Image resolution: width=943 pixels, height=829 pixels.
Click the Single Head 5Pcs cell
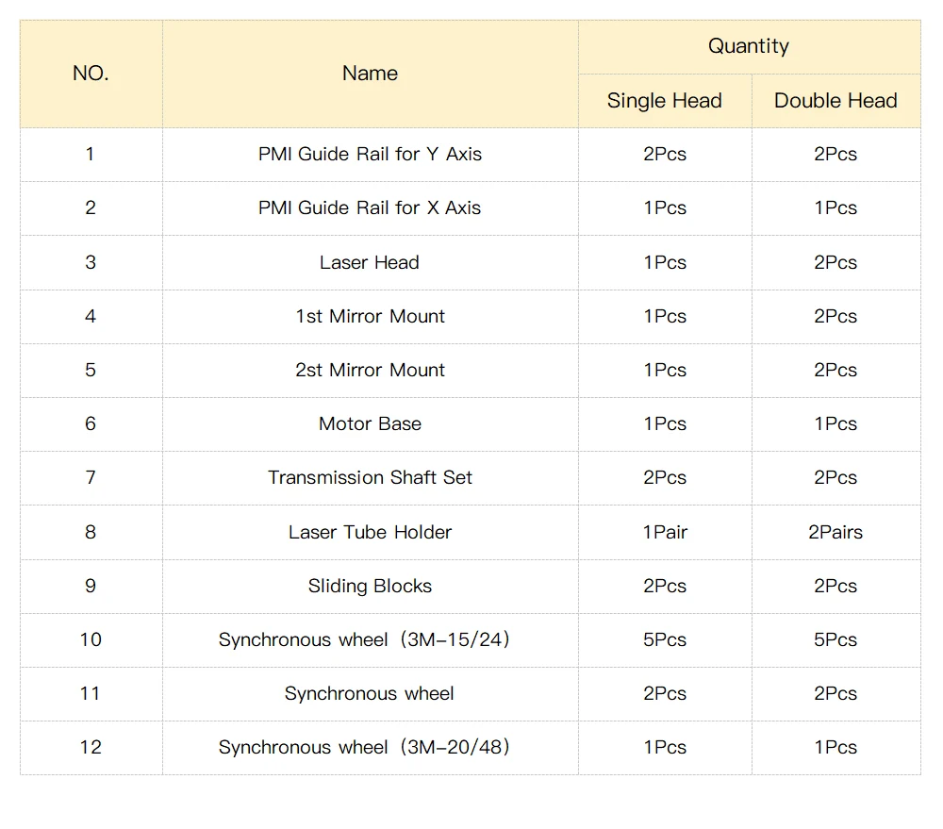(x=665, y=639)
